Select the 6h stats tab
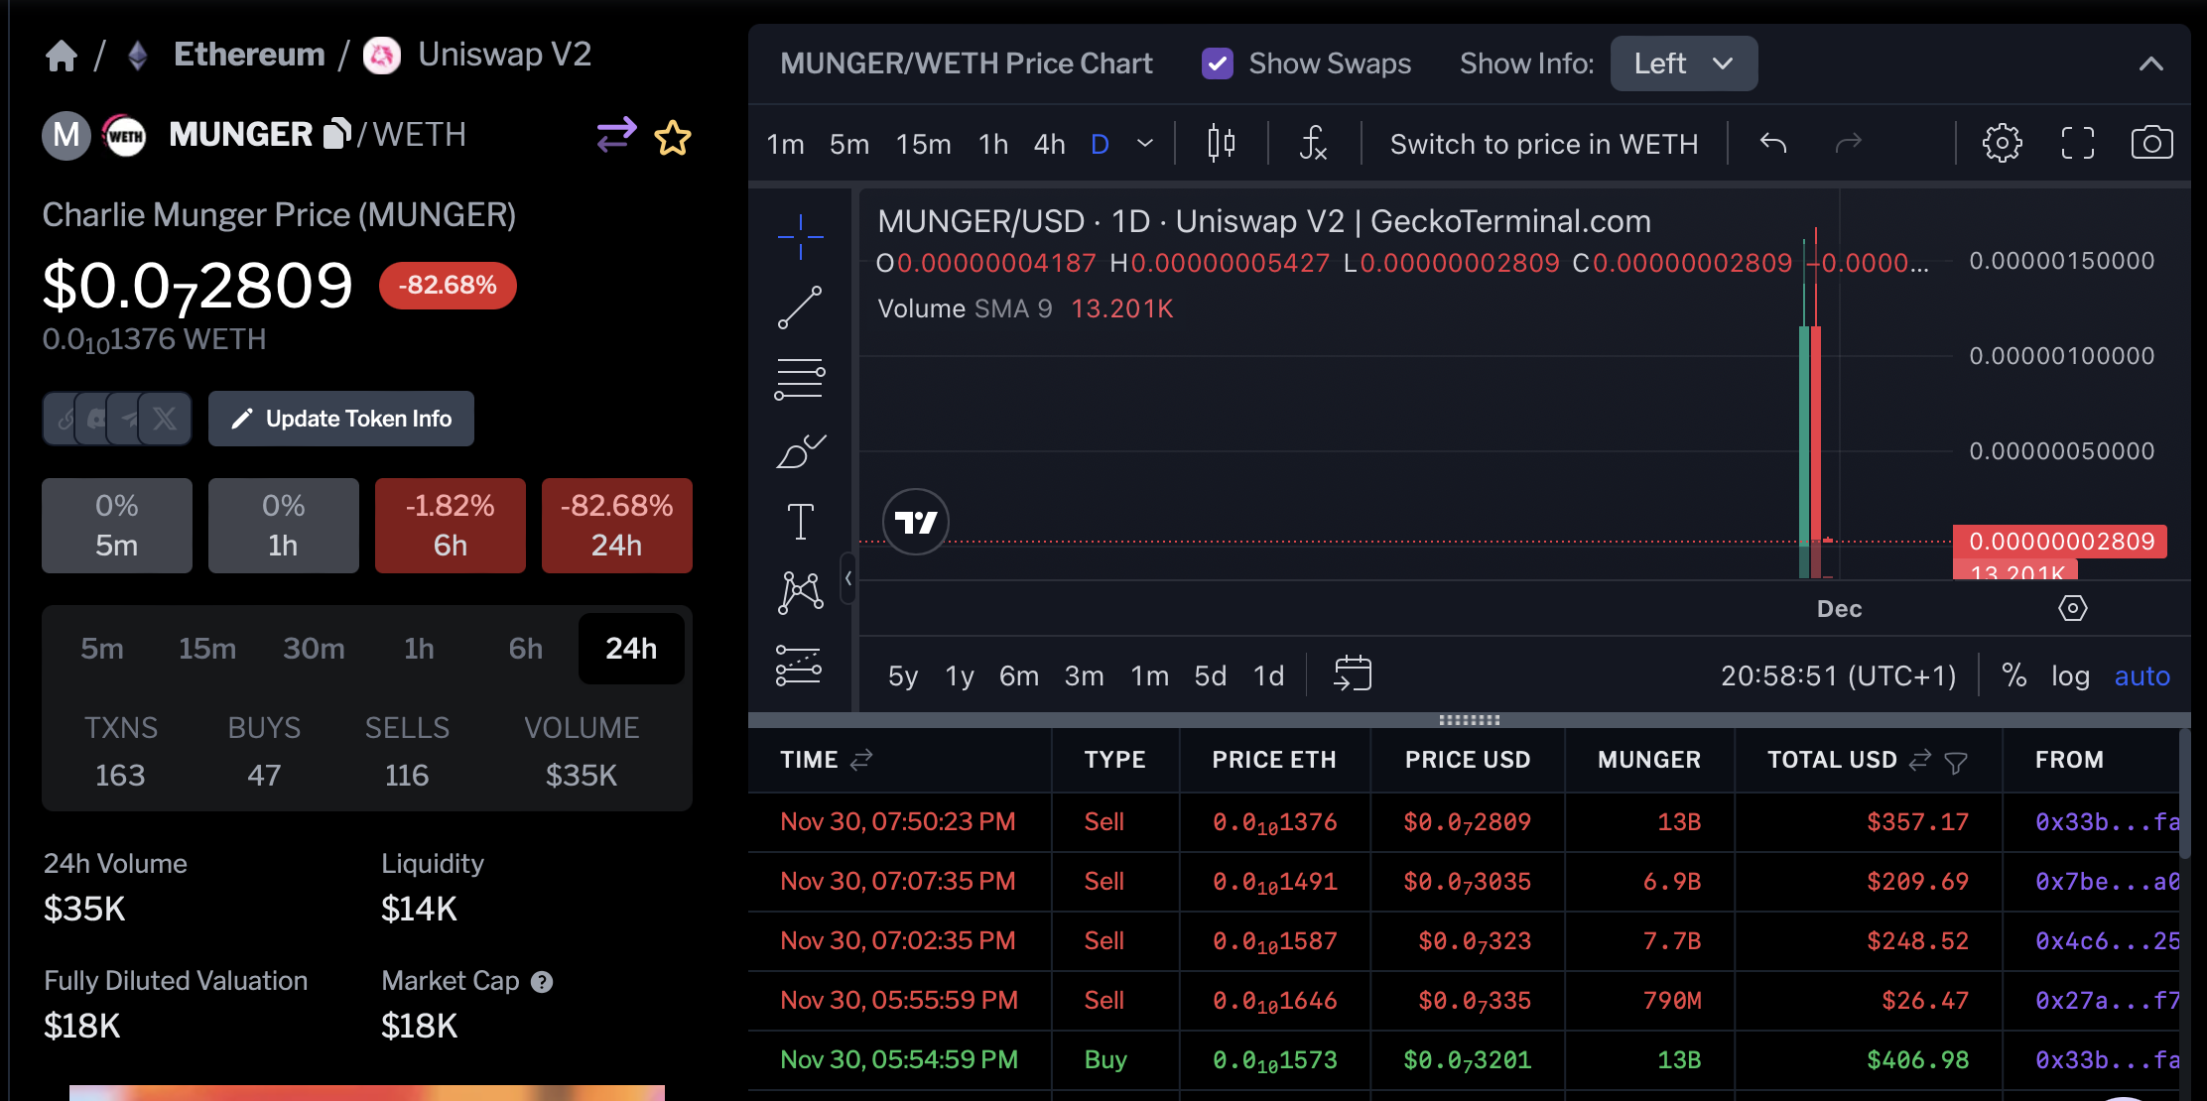This screenshot has height=1101, width=2207. click(525, 649)
